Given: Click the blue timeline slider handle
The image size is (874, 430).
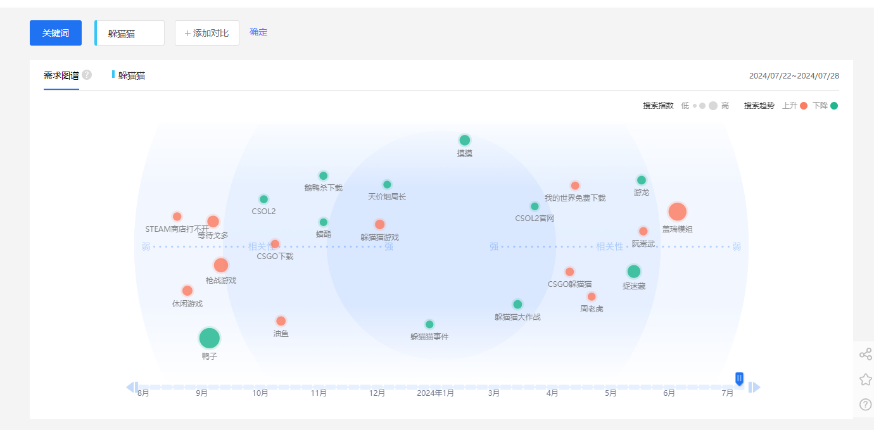Looking at the screenshot, I should pyautogui.click(x=739, y=379).
